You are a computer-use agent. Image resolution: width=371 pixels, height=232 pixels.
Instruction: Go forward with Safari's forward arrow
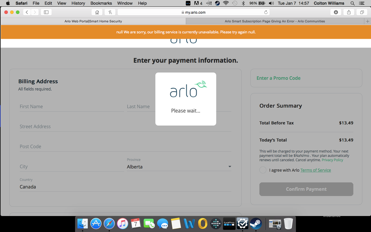point(35,12)
